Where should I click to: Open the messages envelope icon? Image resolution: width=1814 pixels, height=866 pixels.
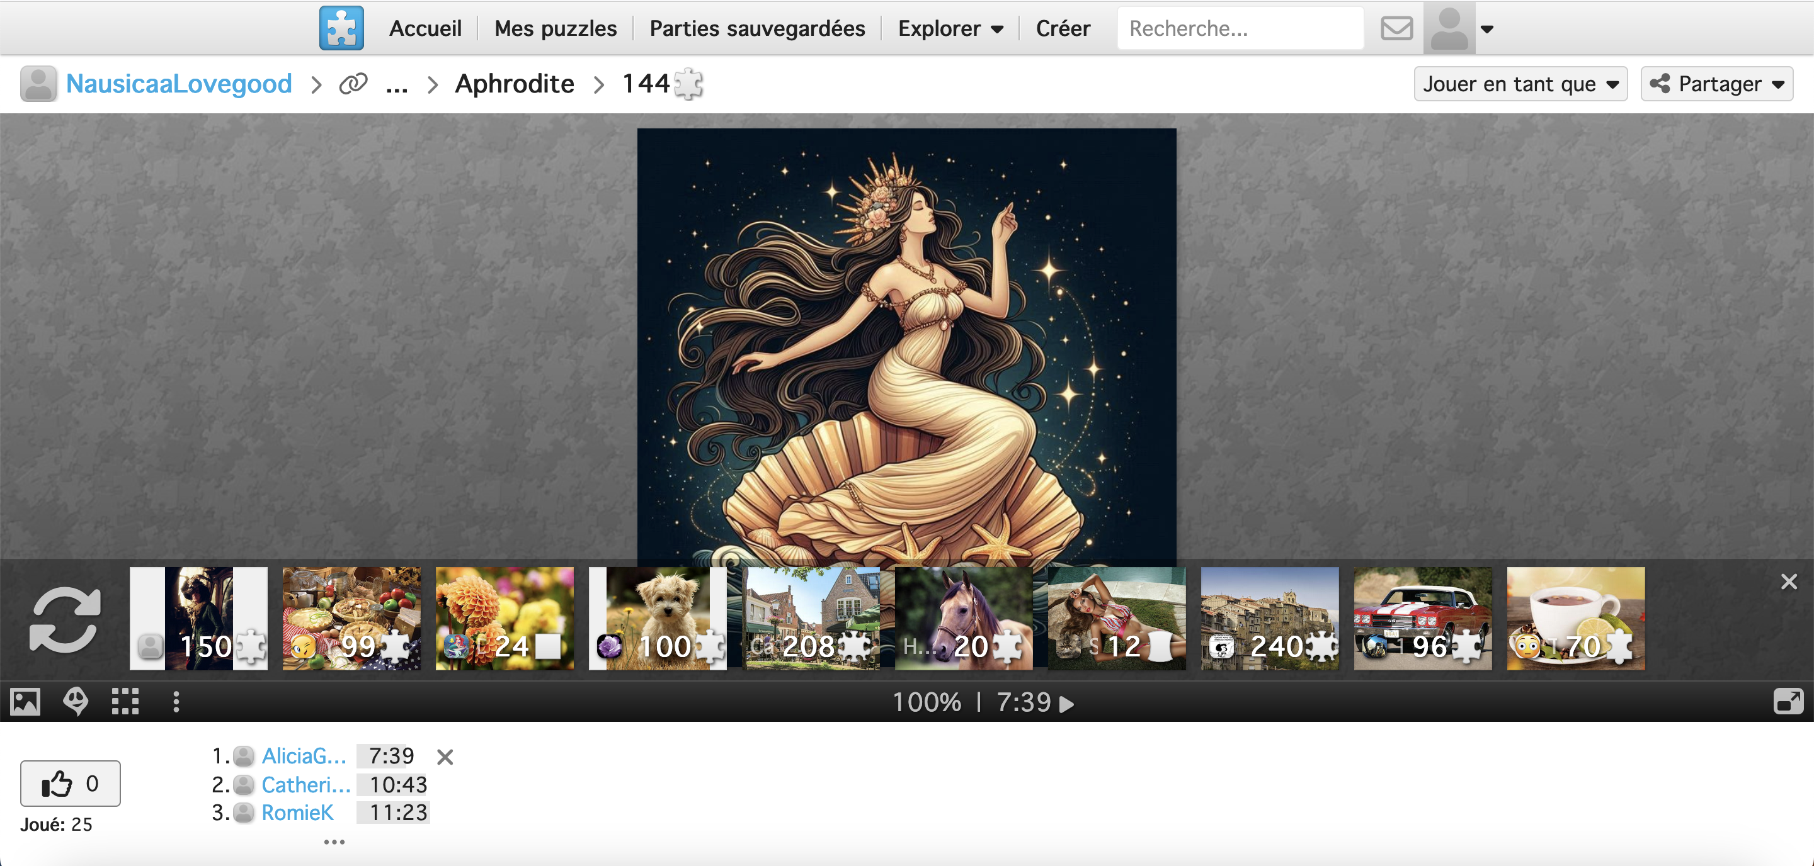(x=1396, y=28)
